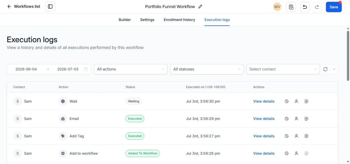Viewport: 350px width, 164px height.
Task: Click history clock icon in Add to workflow row
Action: 287,153
